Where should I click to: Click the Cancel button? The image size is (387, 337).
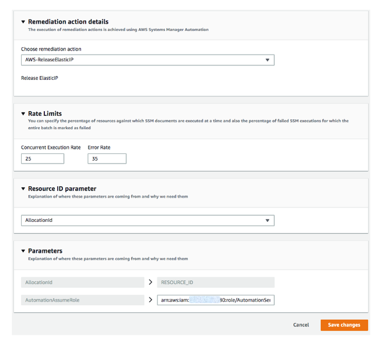[301, 325]
